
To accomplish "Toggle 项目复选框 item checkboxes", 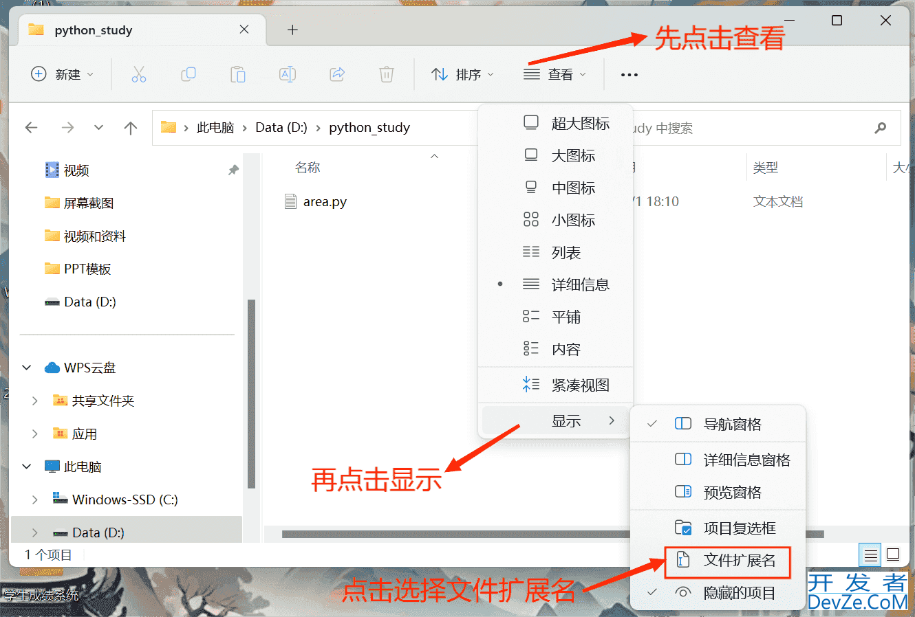I will pos(718,528).
